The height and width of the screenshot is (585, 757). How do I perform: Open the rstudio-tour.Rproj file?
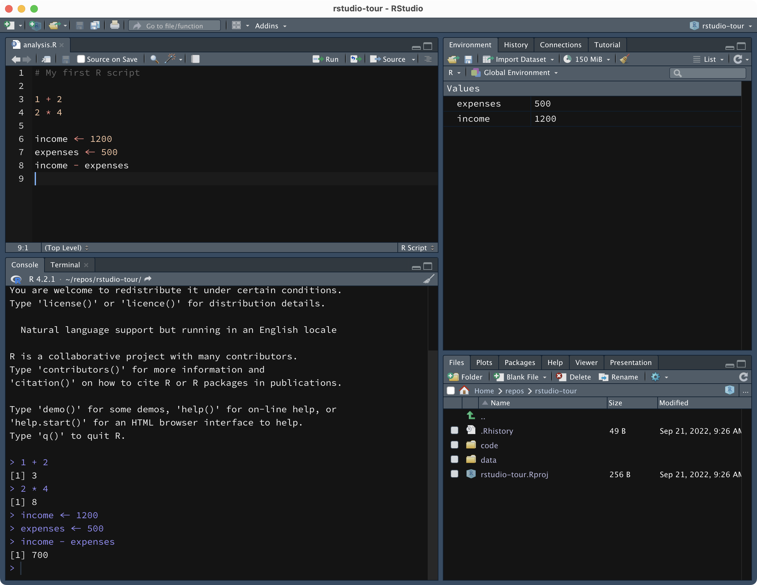pyautogui.click(x=514, y=474)
